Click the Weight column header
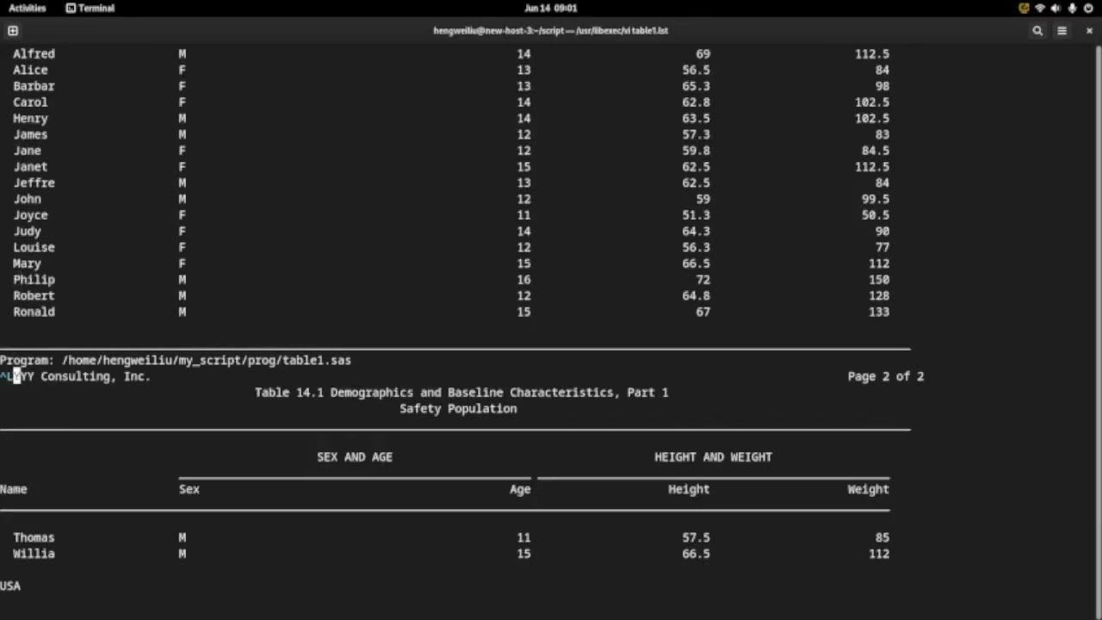 868,489
